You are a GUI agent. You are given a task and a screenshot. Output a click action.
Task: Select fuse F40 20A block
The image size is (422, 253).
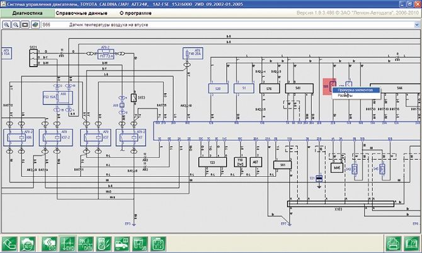click(193, 53)
